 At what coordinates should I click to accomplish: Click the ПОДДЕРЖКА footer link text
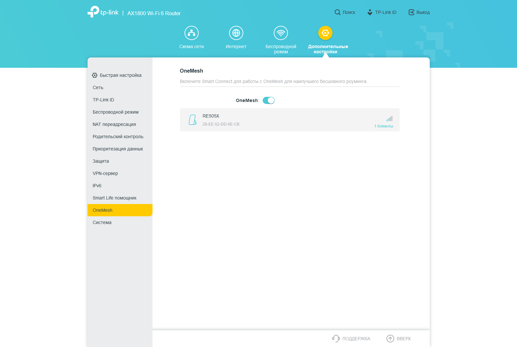(x=356, y=339)
